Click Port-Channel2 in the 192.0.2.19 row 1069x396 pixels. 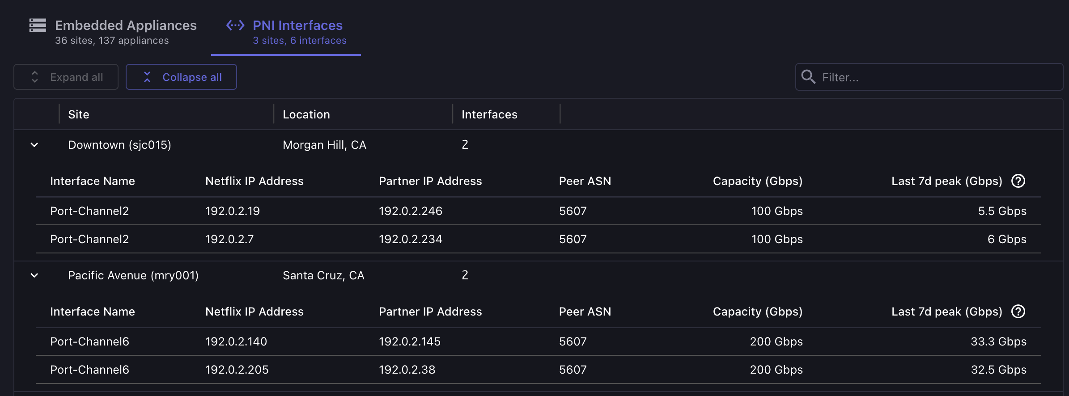[x=89, y=211]
